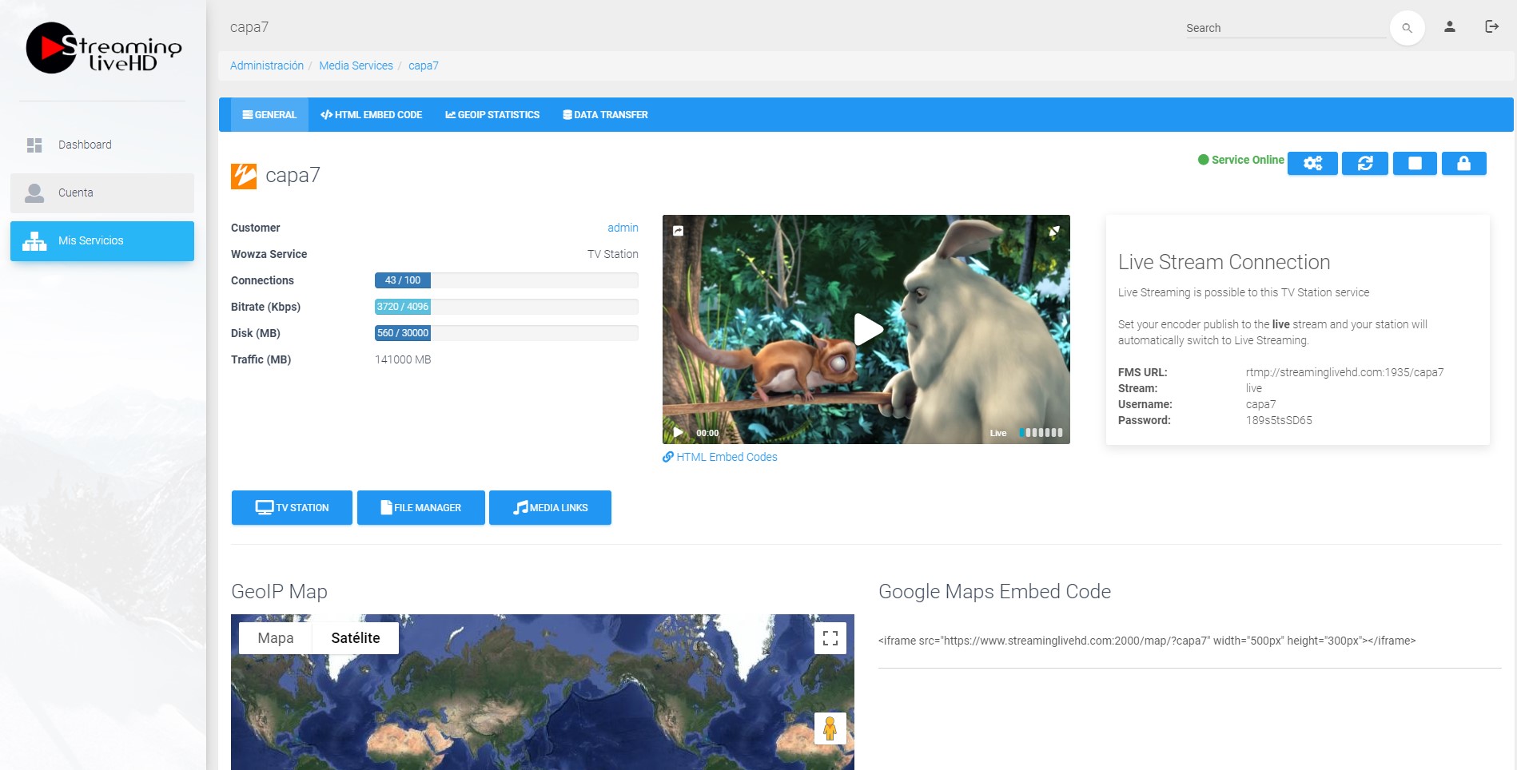Click the lock service padlock icon
1517x770 pixels.
[1463, 163]
